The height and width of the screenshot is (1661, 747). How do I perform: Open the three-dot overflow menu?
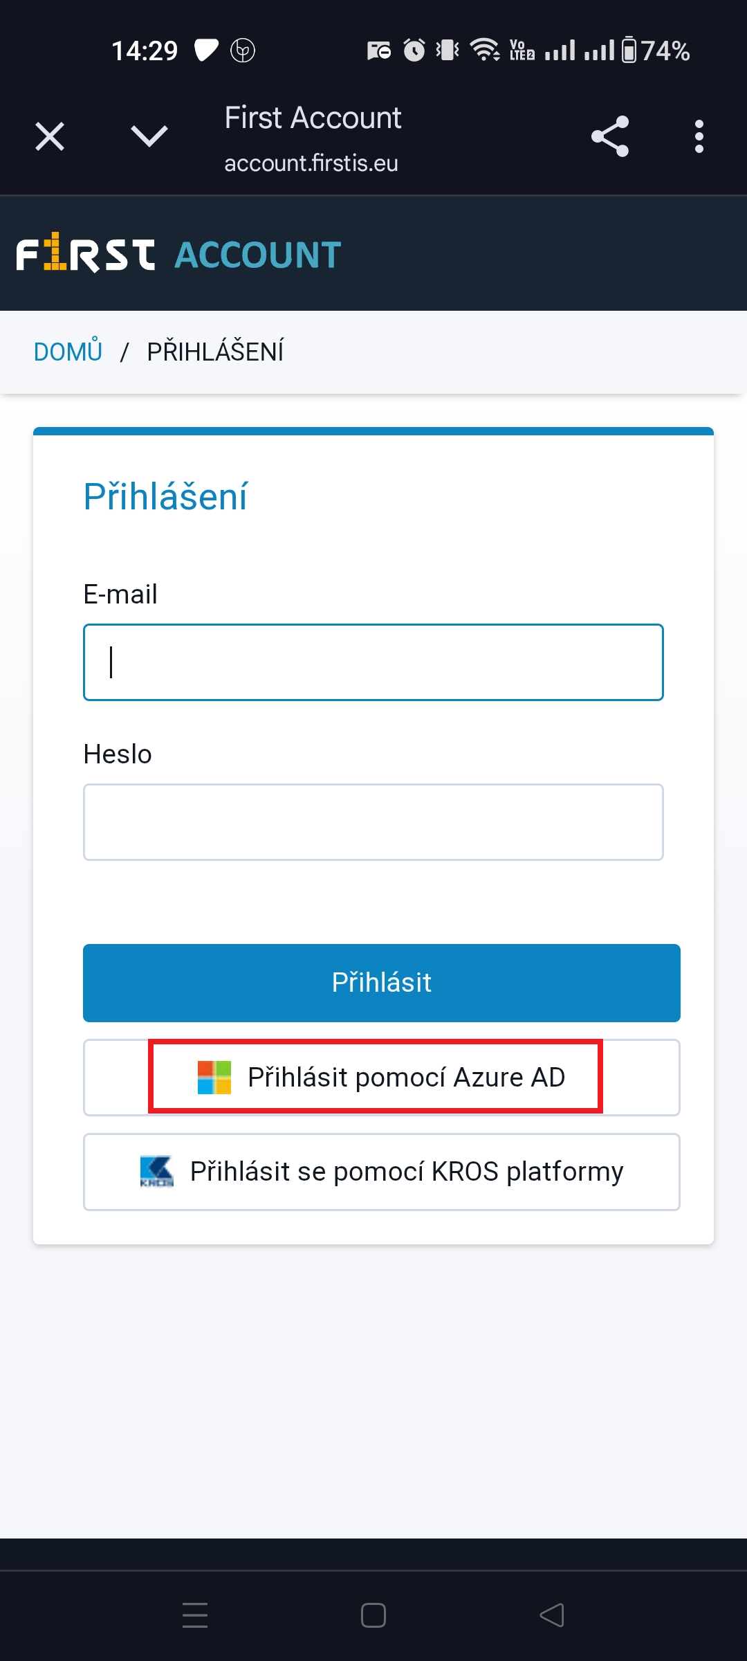[x=699, y=136]
